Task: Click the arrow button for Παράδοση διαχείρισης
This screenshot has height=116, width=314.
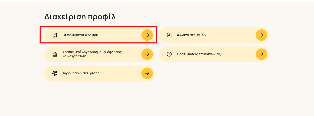Action: point(147,73)
